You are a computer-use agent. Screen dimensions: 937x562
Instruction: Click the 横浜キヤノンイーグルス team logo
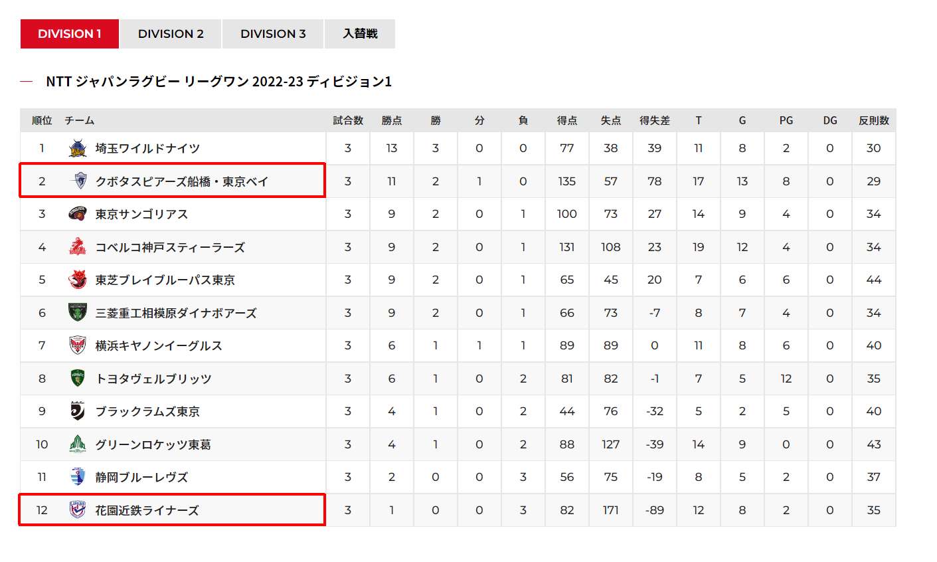click(x=78, y=345)
